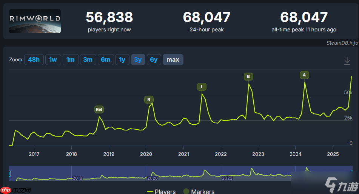Set zoom to 1m
Image resolution: width=359 pixels, height=194 pixels.
[x=71, y=60]
